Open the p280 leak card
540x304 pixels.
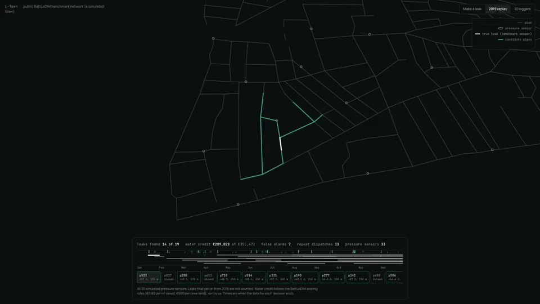[x=189, y=277]
